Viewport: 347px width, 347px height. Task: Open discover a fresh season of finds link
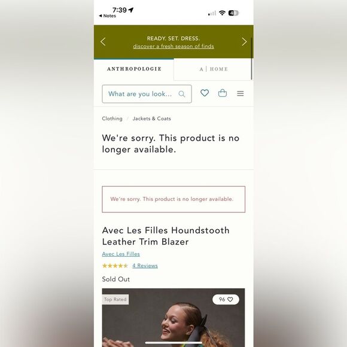[x=173, y=46]
